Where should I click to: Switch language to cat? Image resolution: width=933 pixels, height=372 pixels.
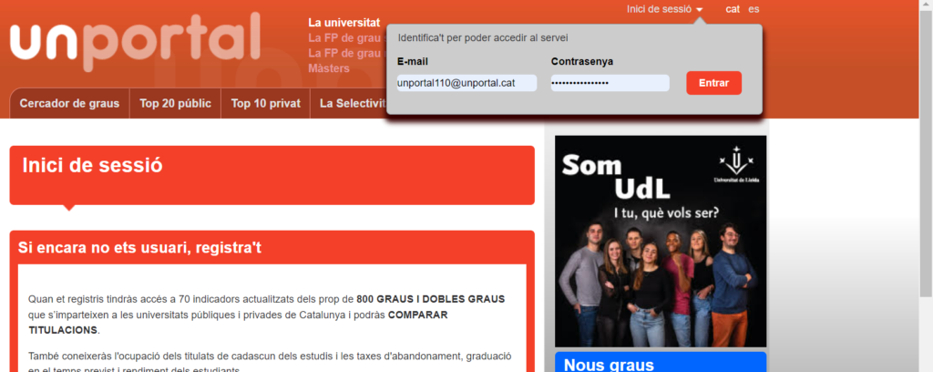(x=733, y=9)
